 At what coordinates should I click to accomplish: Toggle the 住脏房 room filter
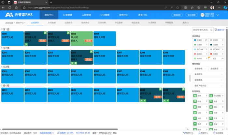216,44
